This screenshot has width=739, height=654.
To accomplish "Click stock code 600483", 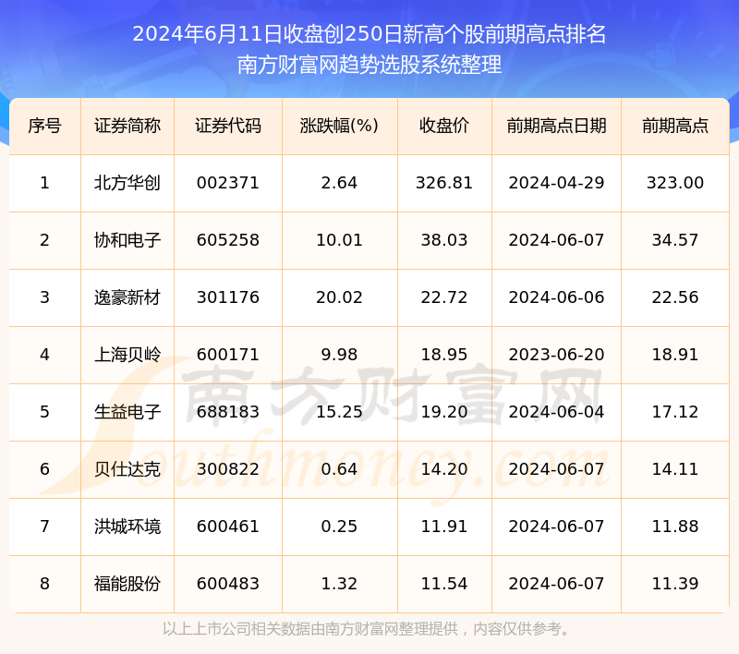I will 228,584.
